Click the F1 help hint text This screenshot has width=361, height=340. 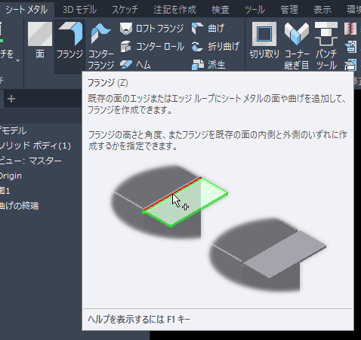click(x=139, y=320)
